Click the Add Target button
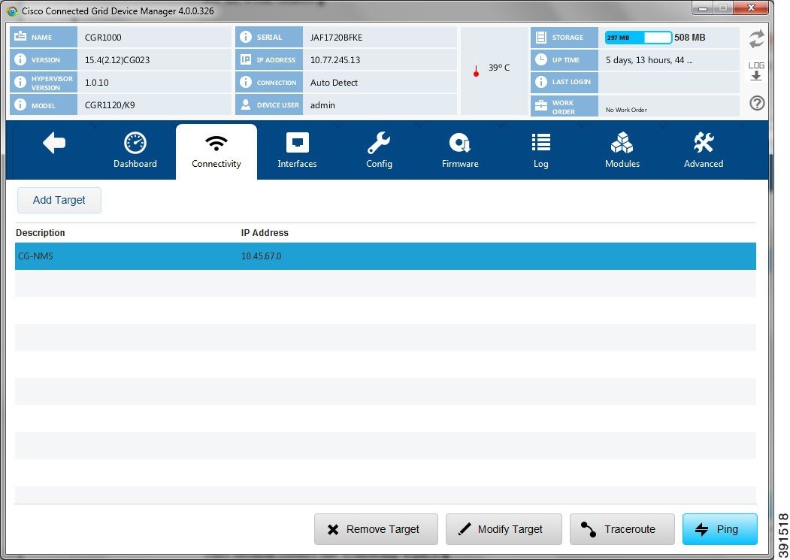Viewport: 790px width, 560px height. pos(59,200)
